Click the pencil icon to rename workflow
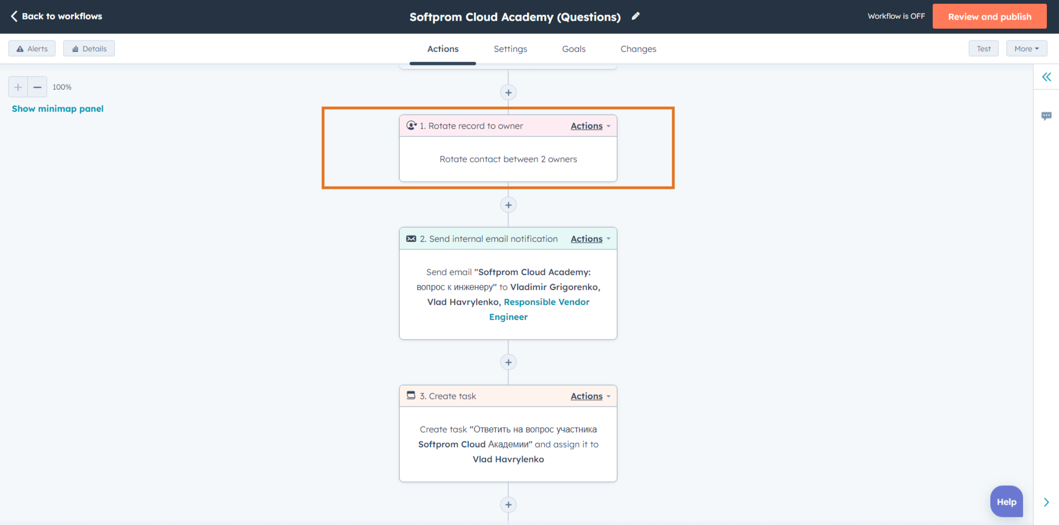The width and height of the screenshot is (1059, 525). click(636, 16)
